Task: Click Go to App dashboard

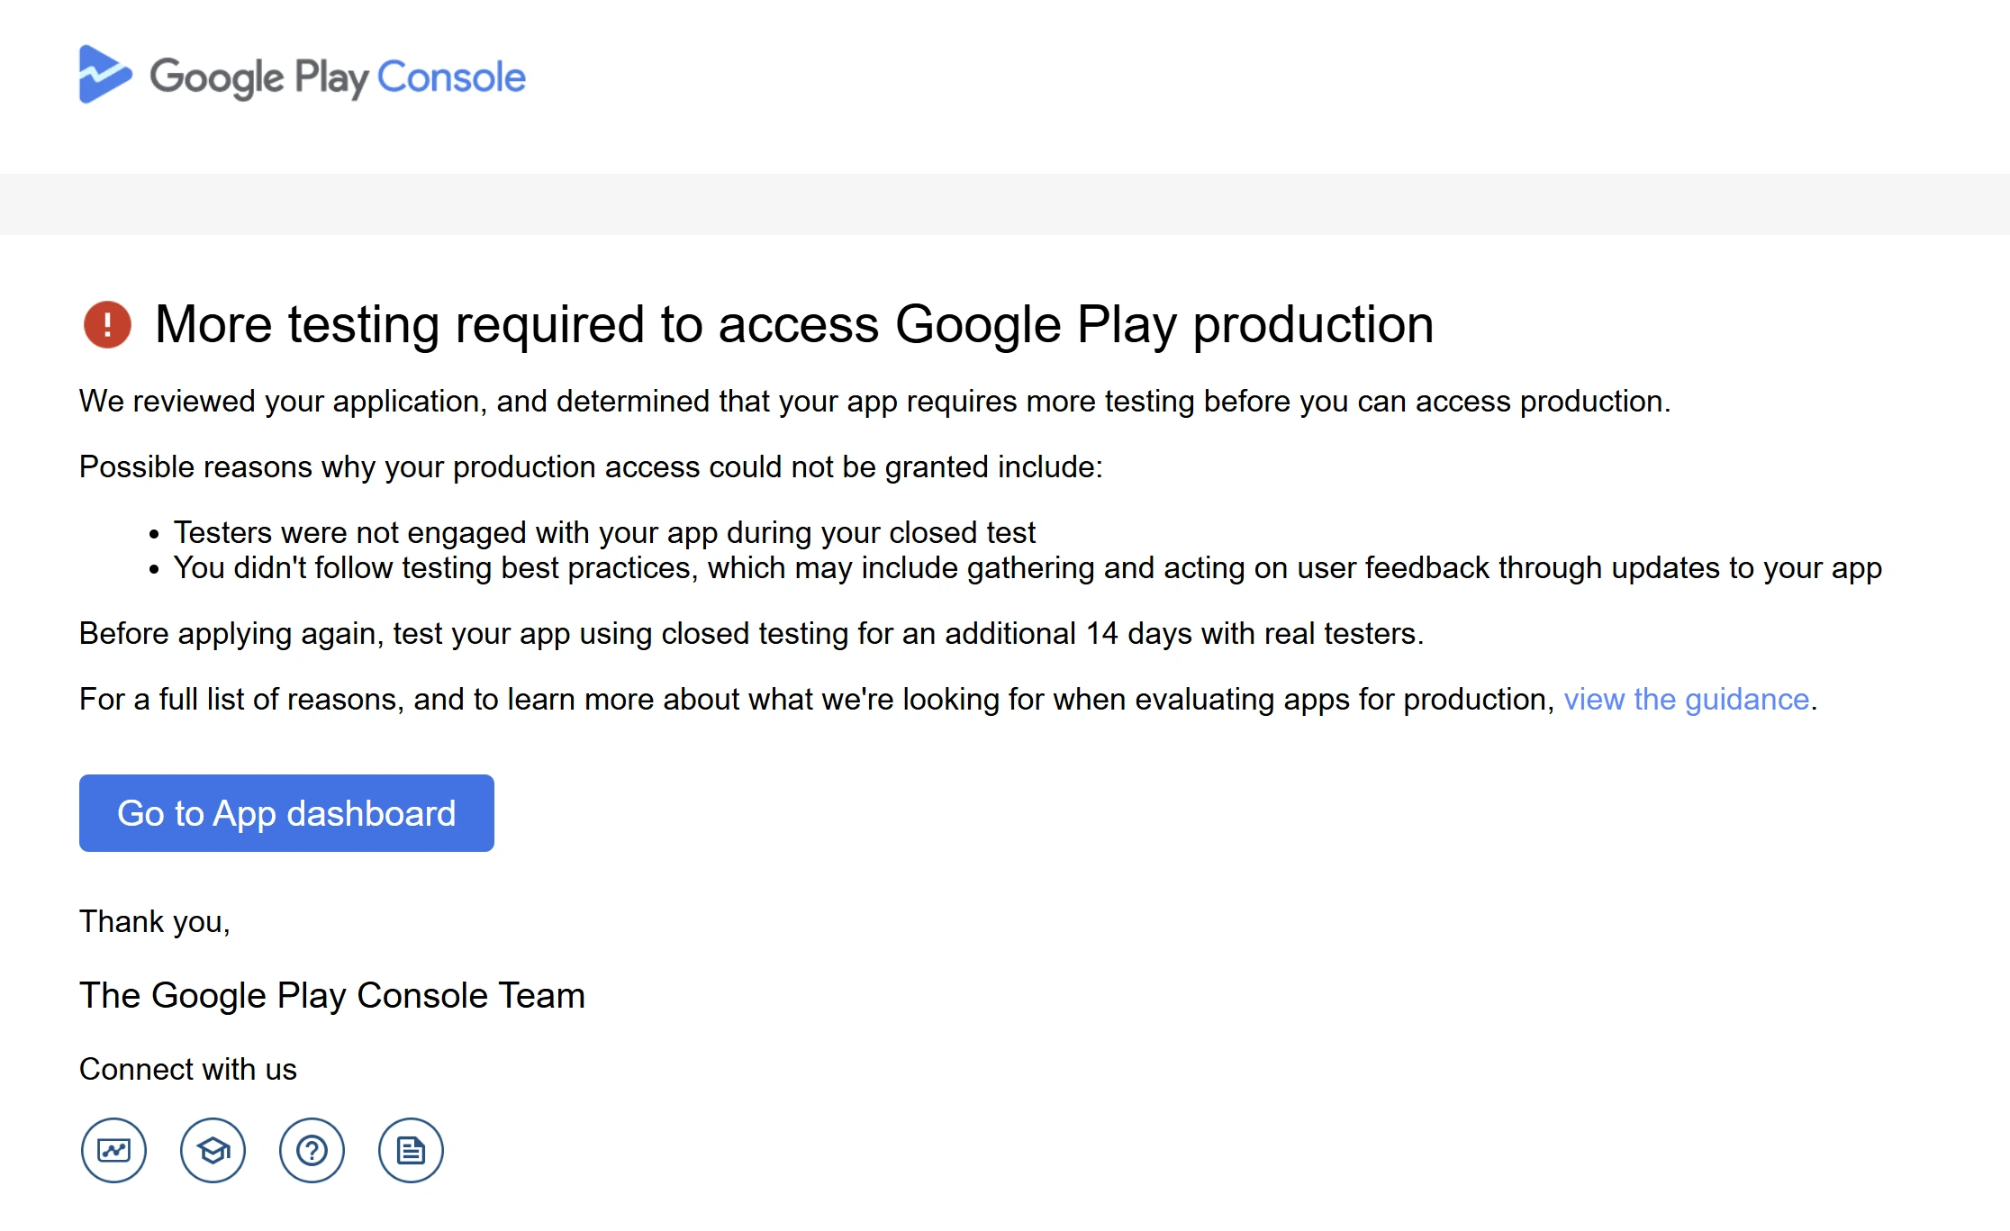Action: [286, 812]
